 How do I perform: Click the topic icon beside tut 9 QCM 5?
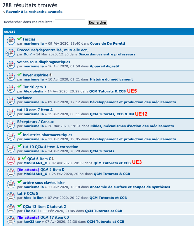point(11,196)
